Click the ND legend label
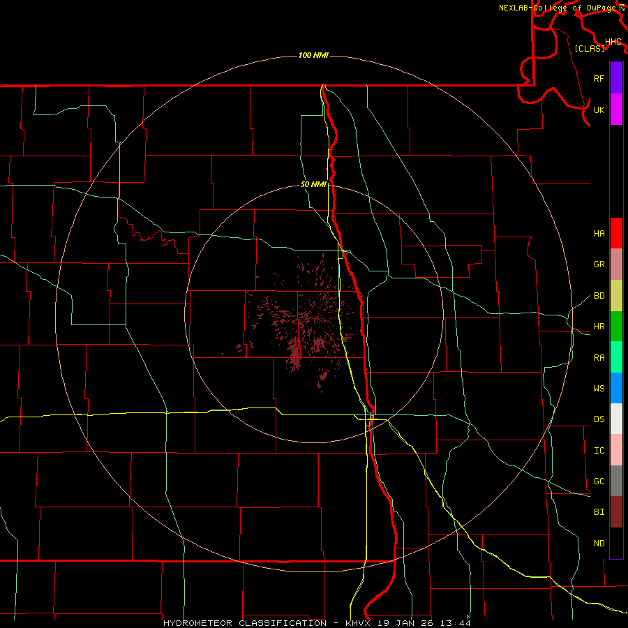The width and height of the screenshot is (628, 628). [599, 544]
